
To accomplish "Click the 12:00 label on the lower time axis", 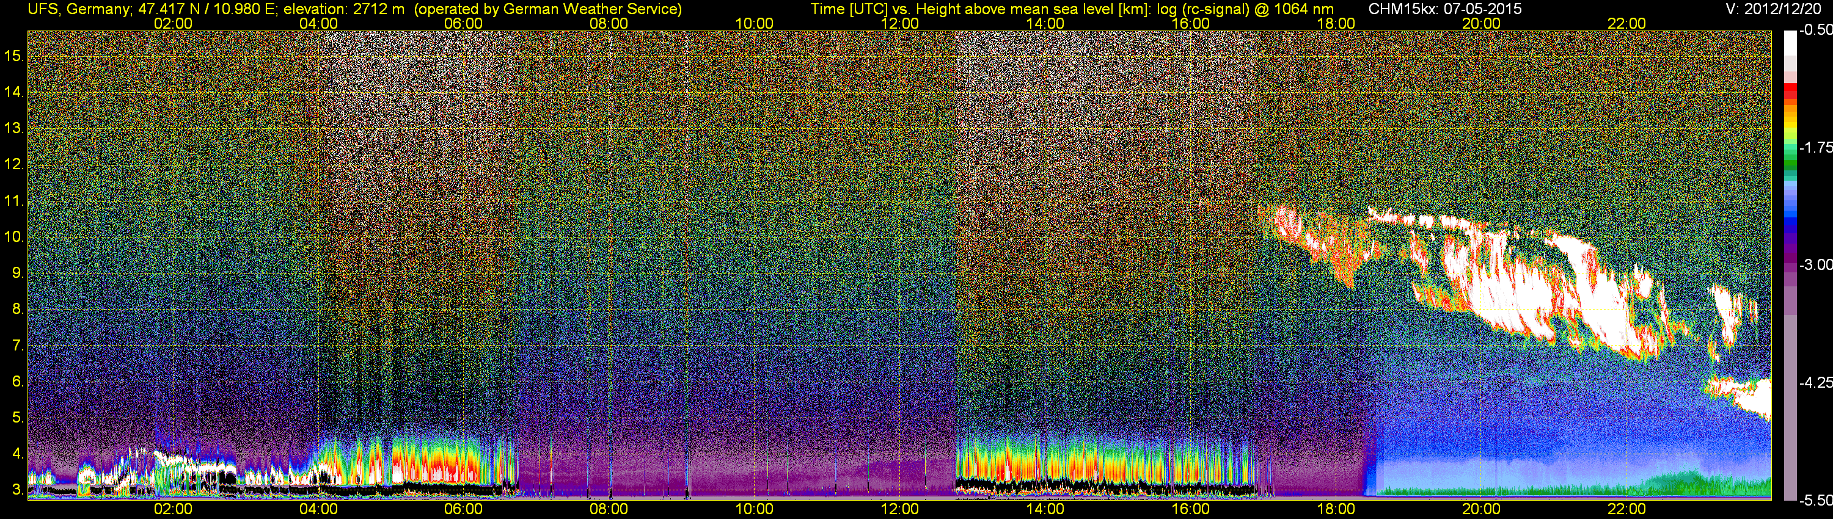I will click(x=899, y=509).
